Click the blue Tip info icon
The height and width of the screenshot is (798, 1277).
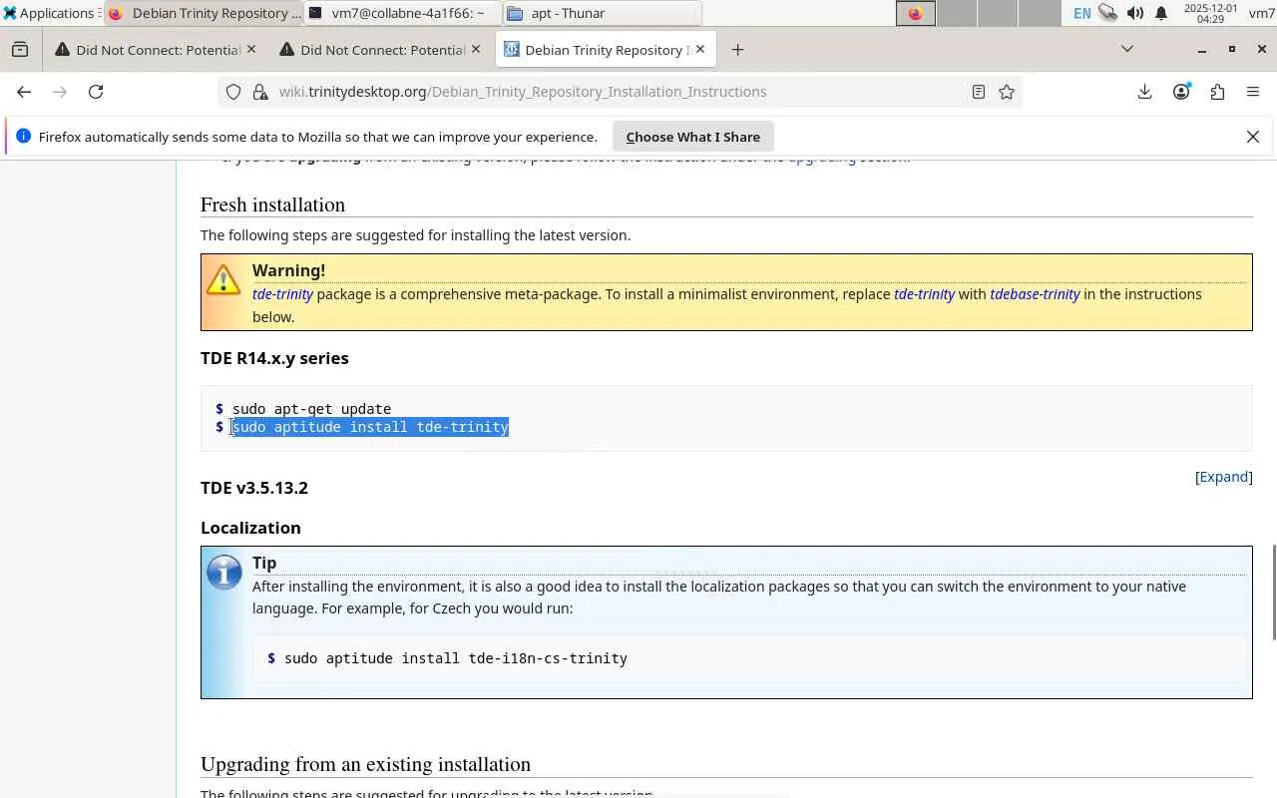pos(224,573)
